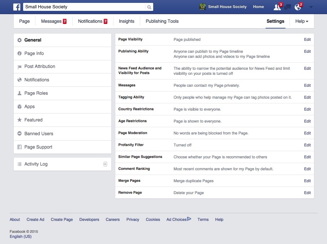327x244 pixels.
Task: Click the Page Info icon
Action: point(20,53)
